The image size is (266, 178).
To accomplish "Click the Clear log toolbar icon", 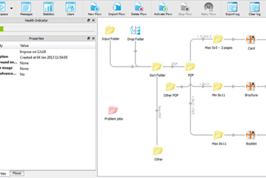I will 255,9.
